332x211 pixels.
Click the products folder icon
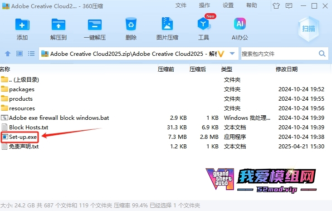point(5,98)
